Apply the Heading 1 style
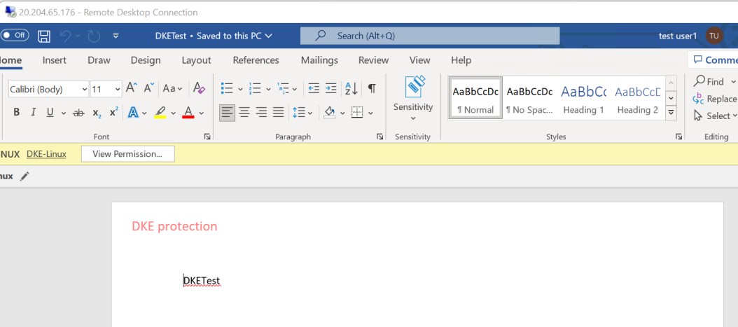The width and height of the screenshot is (738, 327). 584,98
